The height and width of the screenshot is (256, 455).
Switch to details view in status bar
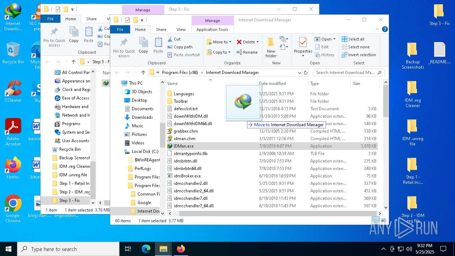[375, 220]
